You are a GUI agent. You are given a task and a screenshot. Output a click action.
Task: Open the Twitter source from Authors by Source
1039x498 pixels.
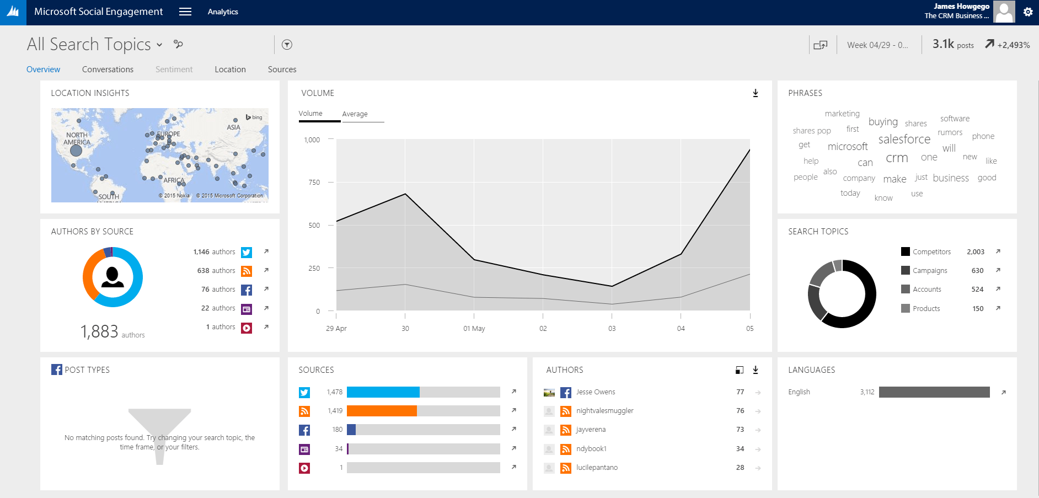click(x=247, y=252)
